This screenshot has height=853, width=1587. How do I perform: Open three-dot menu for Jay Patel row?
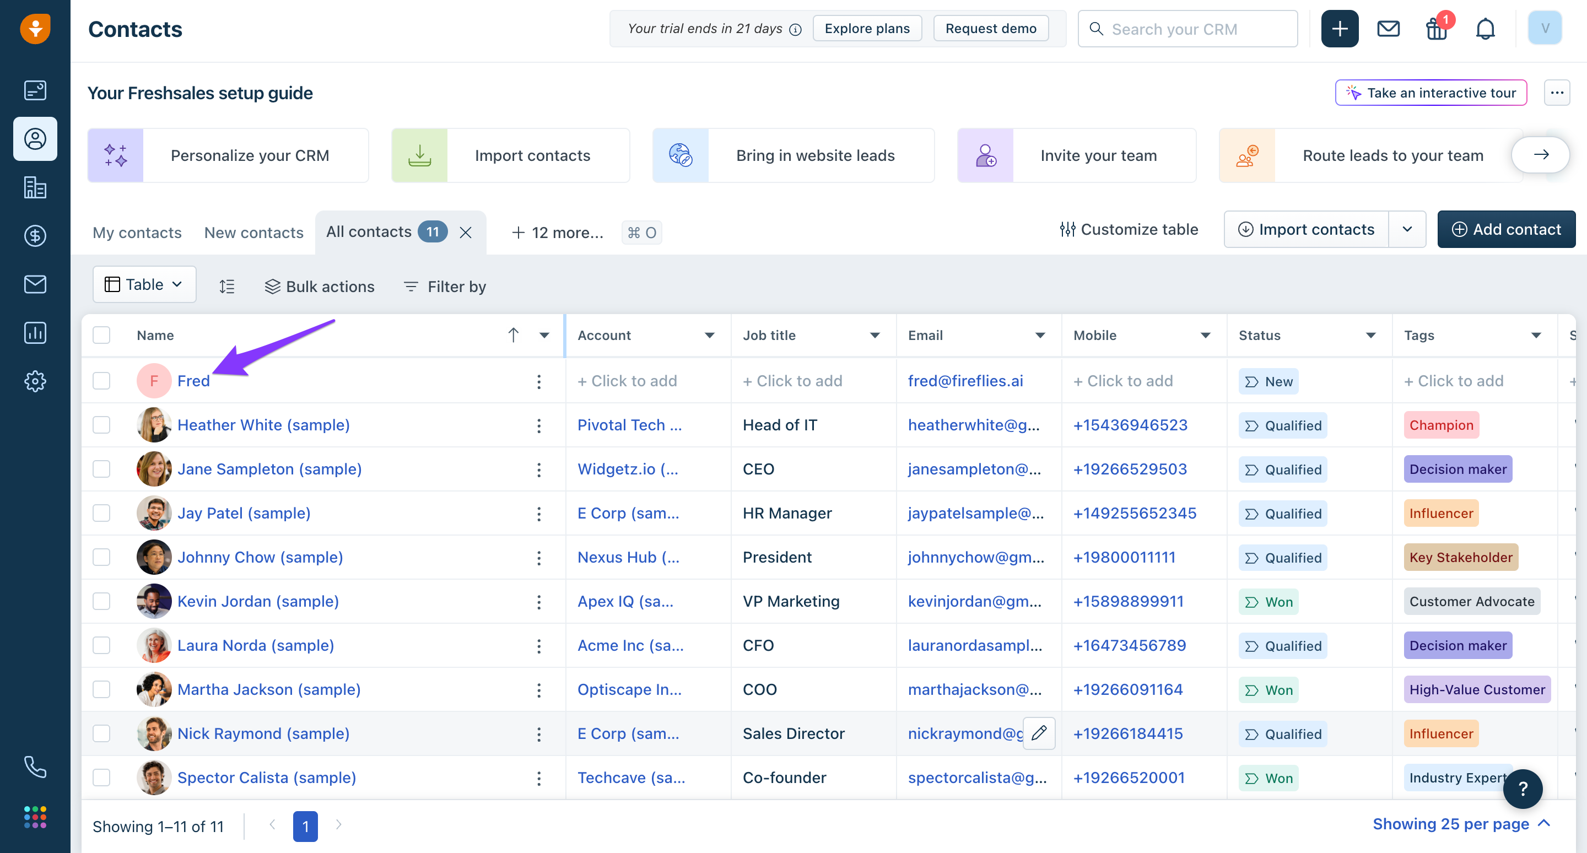tap(538, 513)
